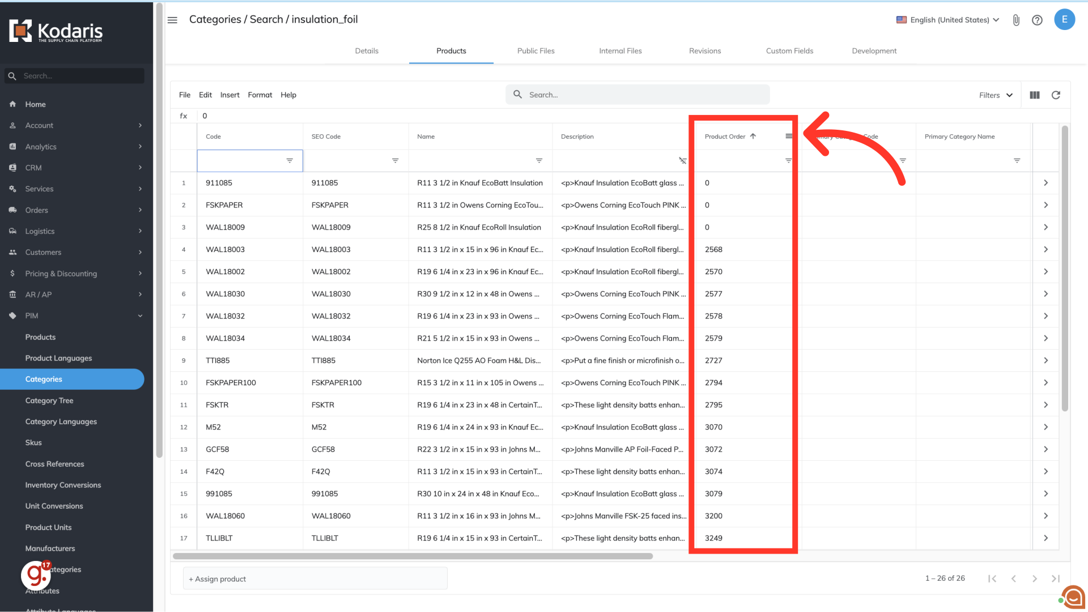1088x612 pixels.
Task: Open English (United States) language dropdown
Action: pyautogui.click(x=948, y=20)
